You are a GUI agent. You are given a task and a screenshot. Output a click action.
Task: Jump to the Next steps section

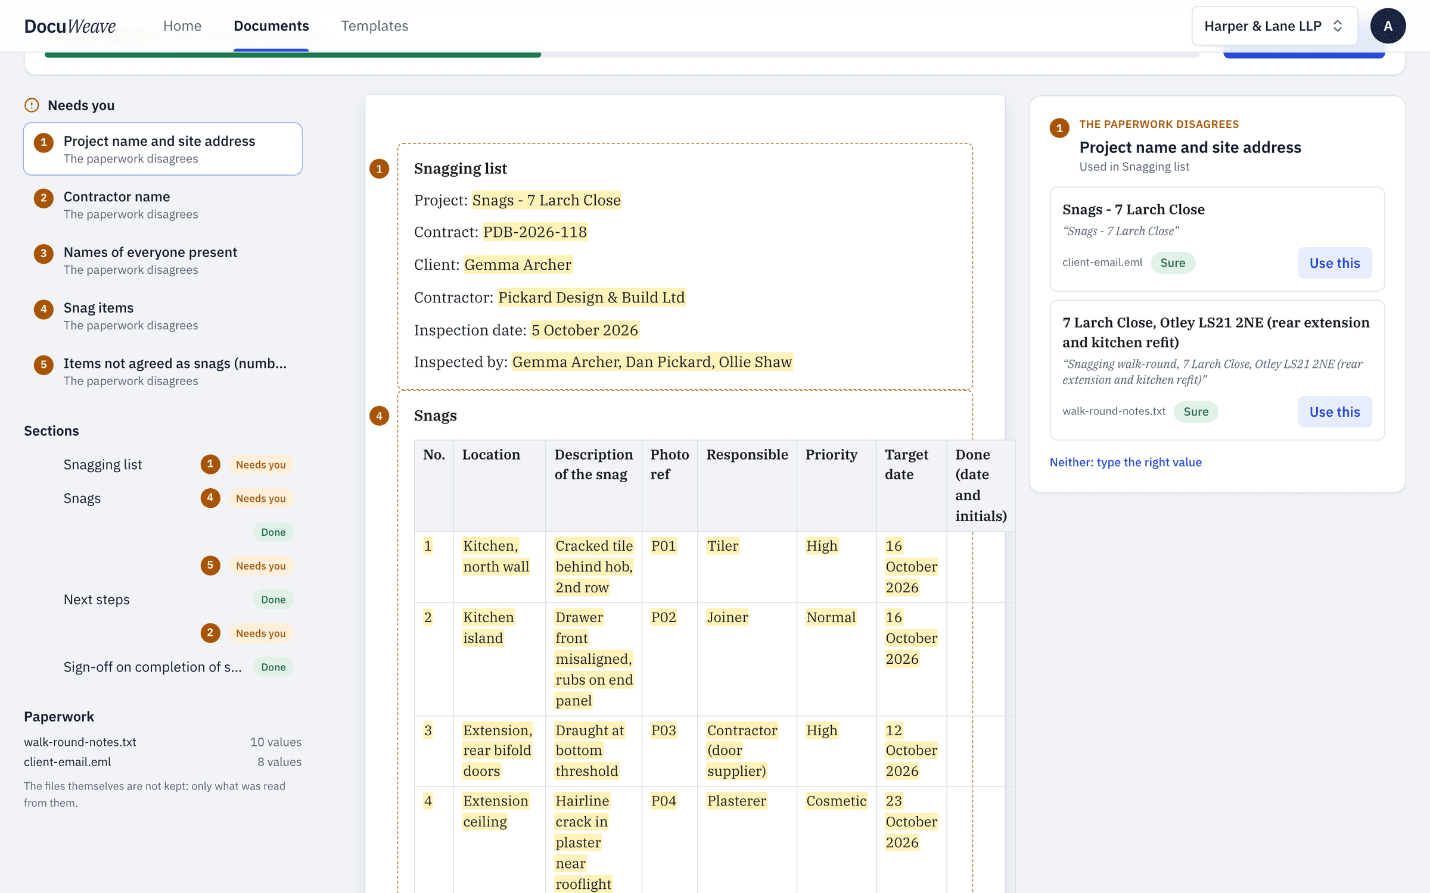(x=97, y=600)
